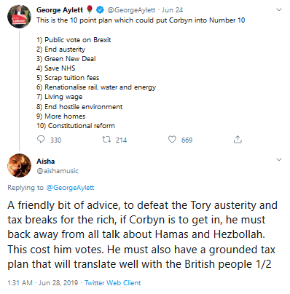Expand the options chevron on Aisha's reply

click(x=279, y=159)
